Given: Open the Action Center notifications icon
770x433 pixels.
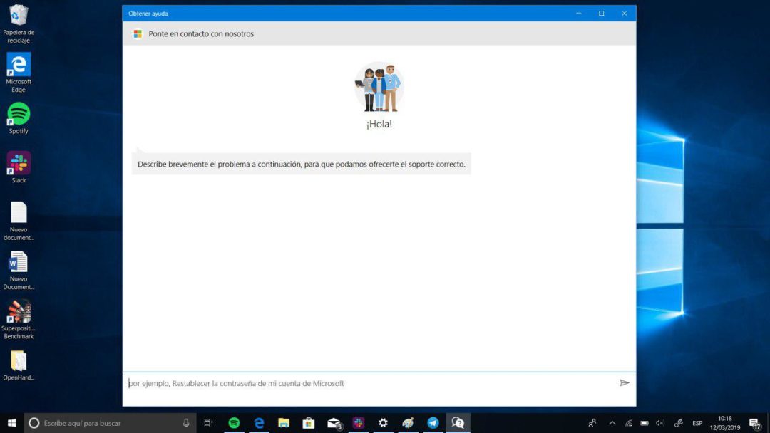Looking at the screenshot, I should (x=755, y=423).
